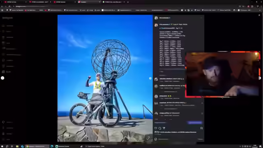Open Home in Instagram's left sidebar
The width and height of the screenshot is (263, 148).
pyautogui.click(x=8, y=25)
